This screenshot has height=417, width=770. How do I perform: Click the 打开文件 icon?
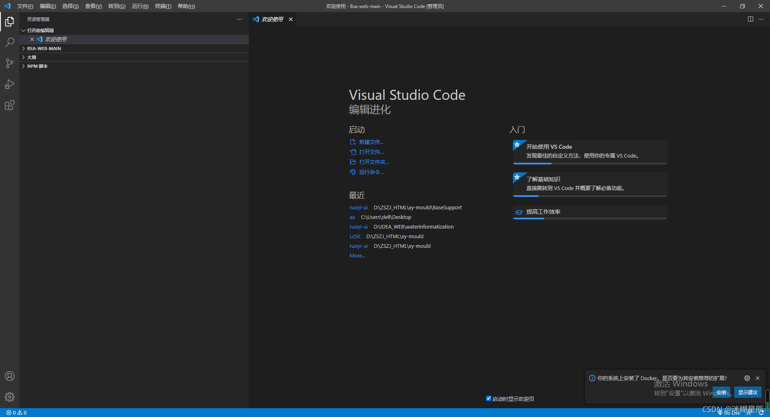point(353,152)
